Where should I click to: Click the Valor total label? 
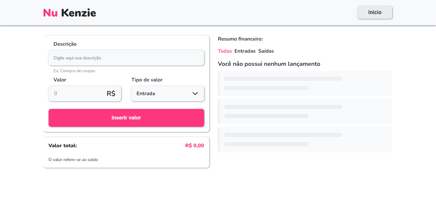tap(63, 146)
